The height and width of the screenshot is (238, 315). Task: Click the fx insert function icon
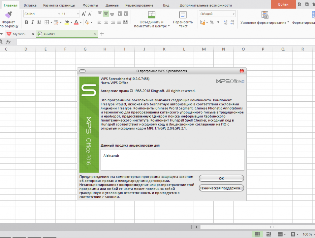8,42
